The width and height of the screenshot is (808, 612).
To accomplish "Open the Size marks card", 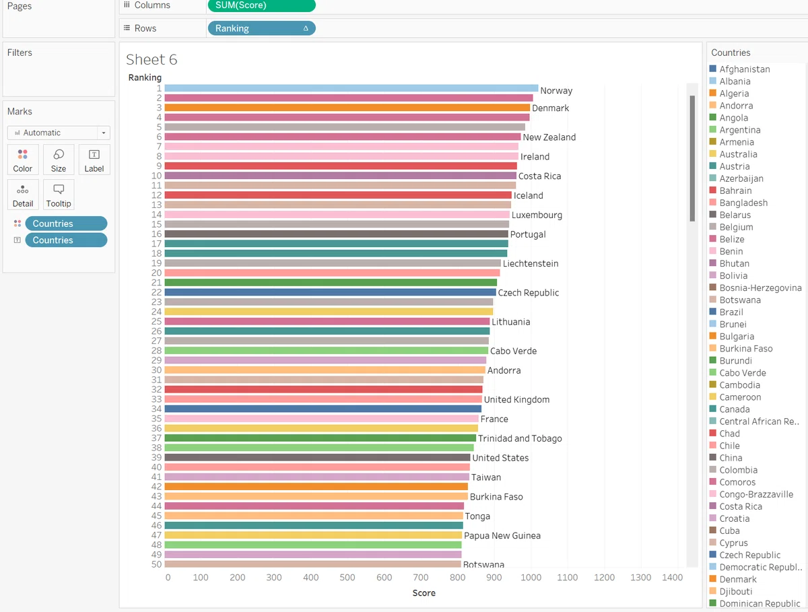I will (x=59, y=160).
